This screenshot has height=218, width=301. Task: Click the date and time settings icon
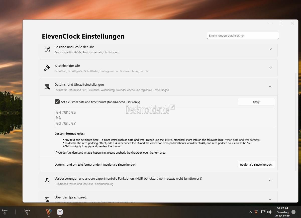[47, 87]
